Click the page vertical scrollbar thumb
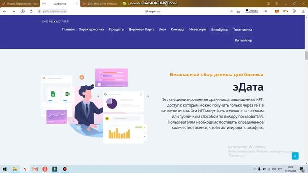Viewport: 308px width, 173px height. (306, 55)
